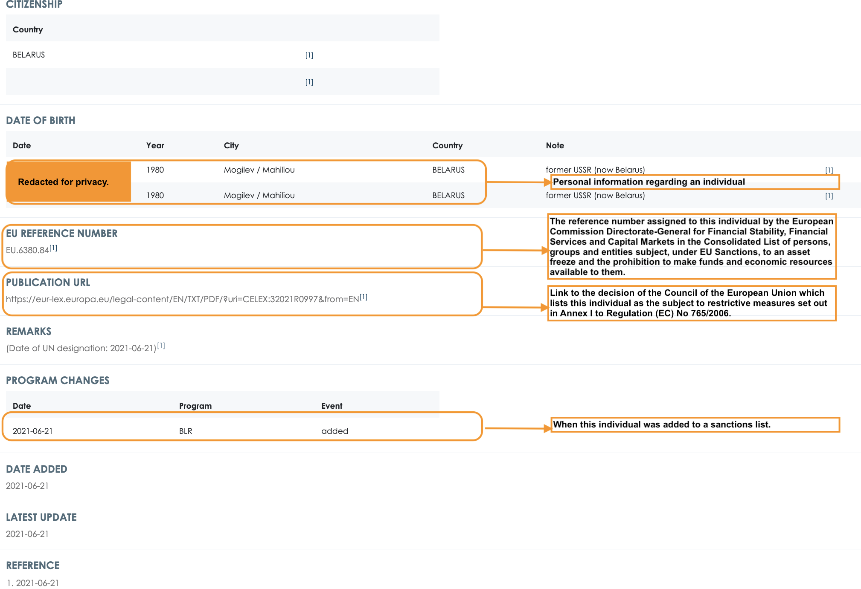Image resolution: width=861 pixels, height=589 pixels.
Task: Click the [1] reference link beside BELARUS citizenship
Action: pos(309,55)
